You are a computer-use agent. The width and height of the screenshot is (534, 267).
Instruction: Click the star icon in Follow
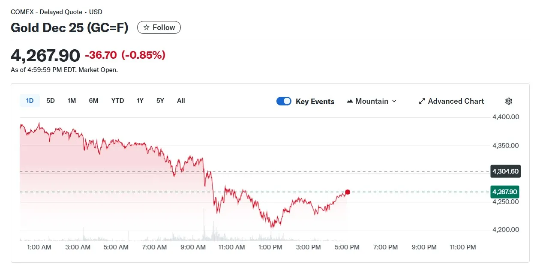(x=147, y=27)
